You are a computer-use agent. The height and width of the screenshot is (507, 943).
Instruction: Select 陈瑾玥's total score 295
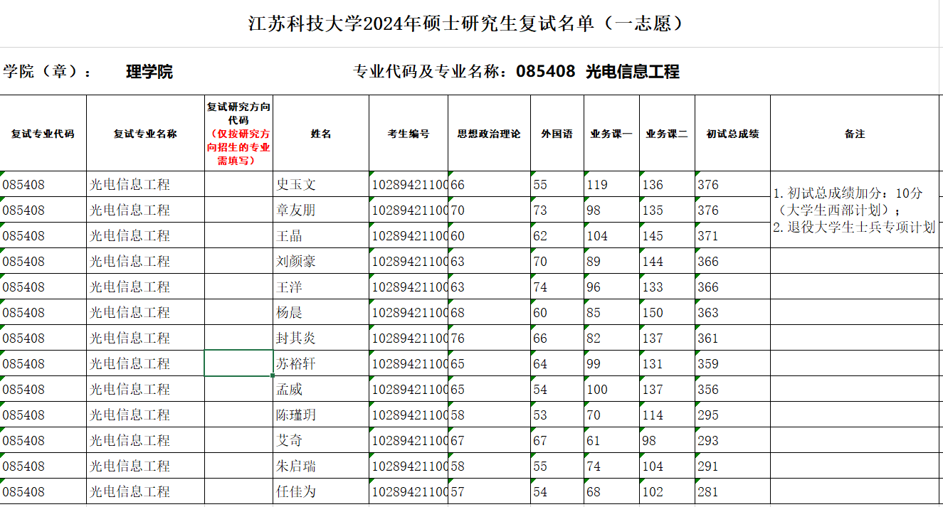tap(732, 415)
